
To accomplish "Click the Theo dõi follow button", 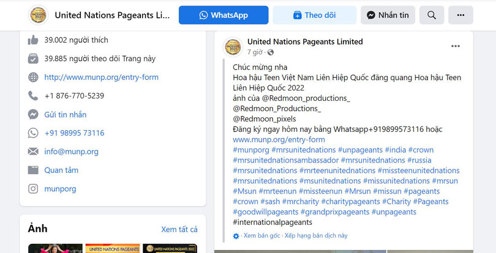I will tap(314, 15).
